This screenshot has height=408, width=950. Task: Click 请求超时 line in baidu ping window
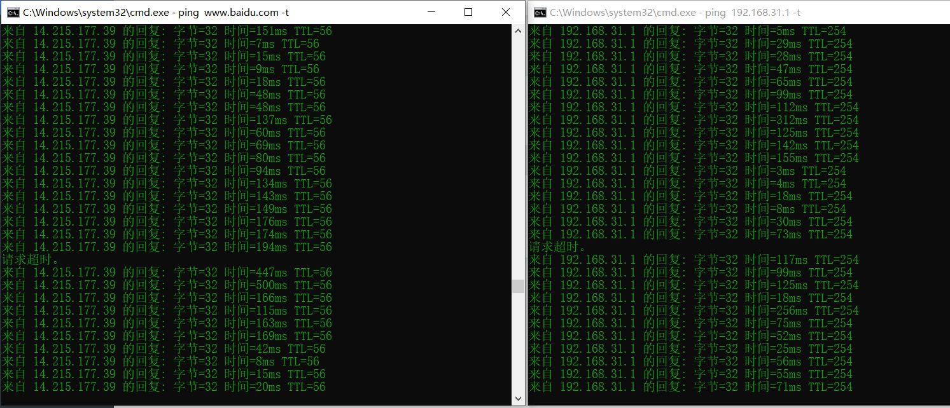(31, 260)
